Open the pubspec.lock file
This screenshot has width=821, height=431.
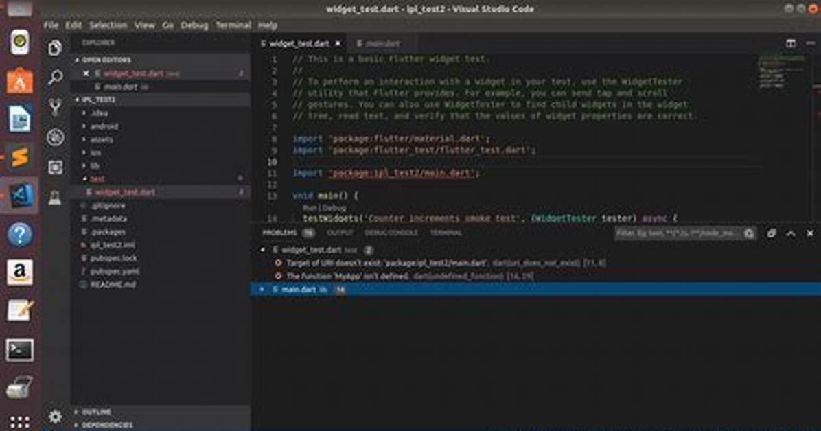pos(114,258)
